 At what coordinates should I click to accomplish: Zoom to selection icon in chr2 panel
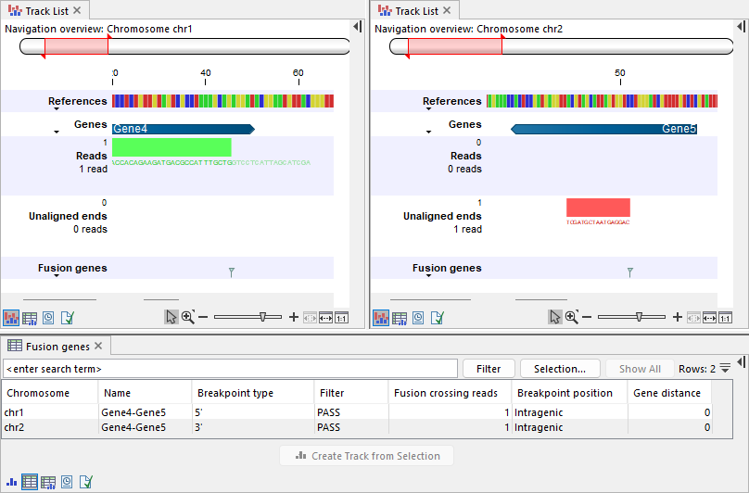click(x=693, y=318)
